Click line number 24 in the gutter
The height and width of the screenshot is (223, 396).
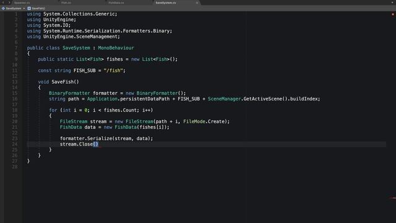[x=15, y=144]
